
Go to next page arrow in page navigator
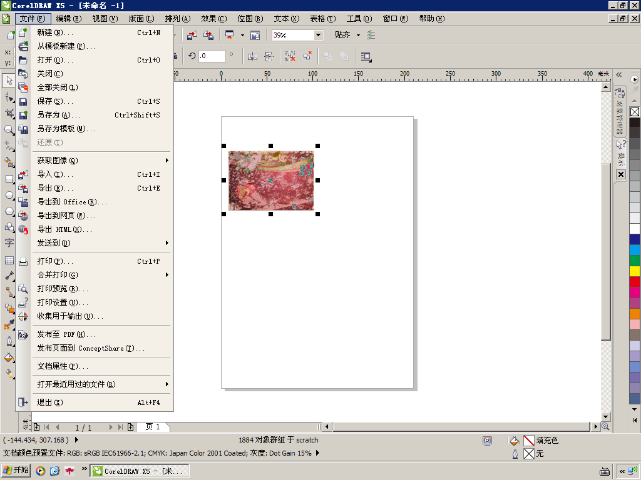pyautogui.click(x=110, y=427)
